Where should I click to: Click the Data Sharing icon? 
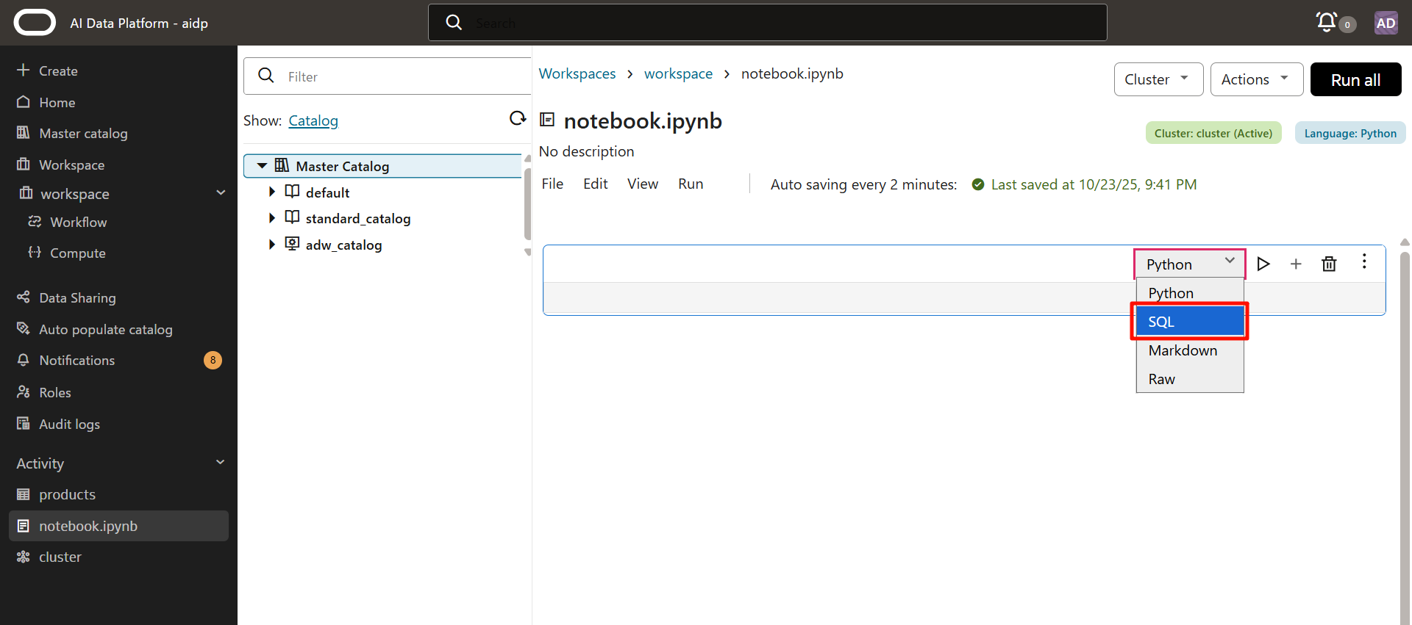(x=24, y=297)
